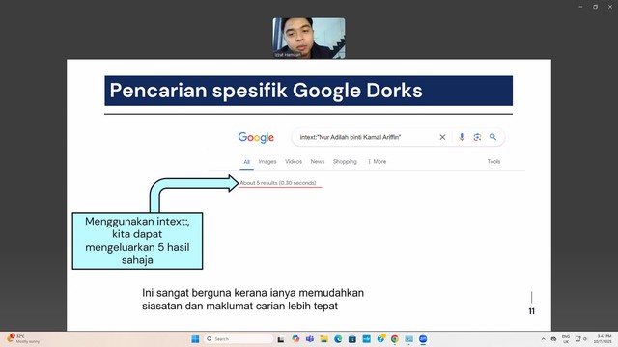This screenshot has width=618, height=347.
Task: Click the Get Help taskbar icon
Action: click(x=380, y=338)
